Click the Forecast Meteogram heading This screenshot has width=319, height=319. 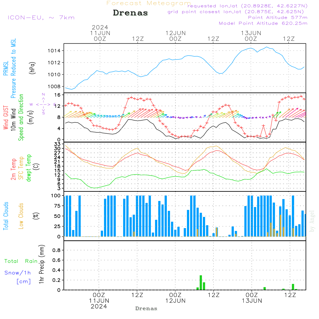coord(149,3)
